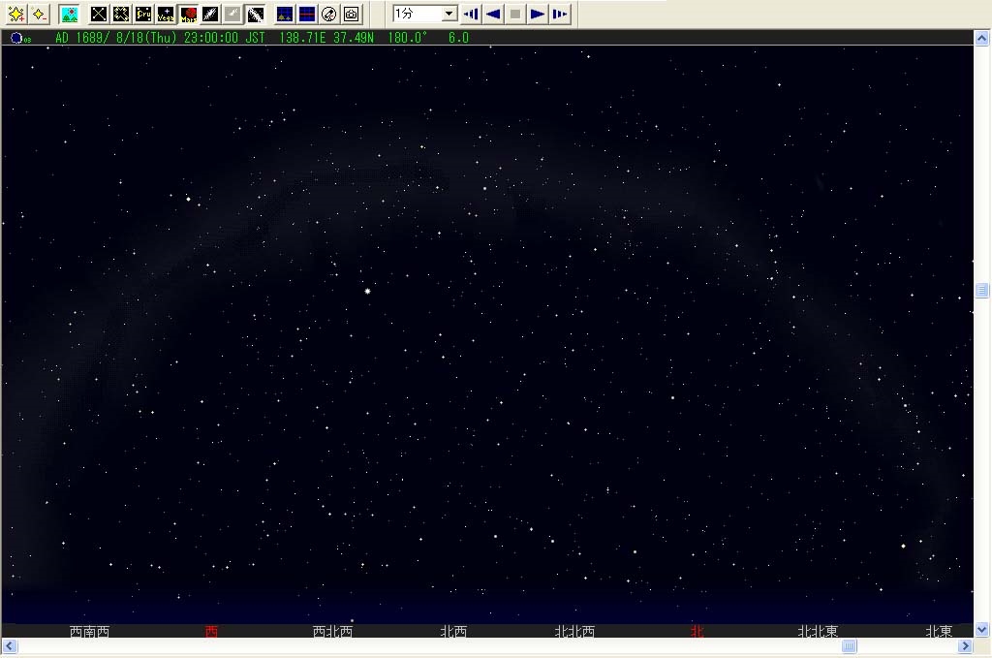
Task: Toggle the horizontal coordinate grid icon
Action: [x=285, y=14]
